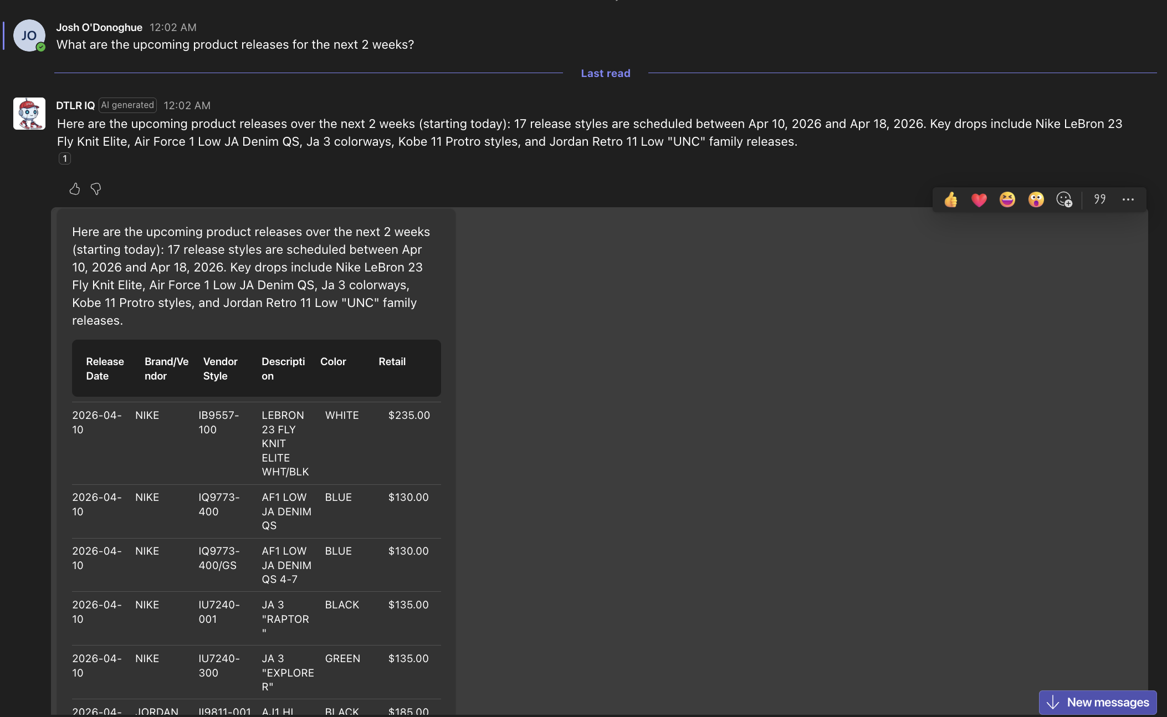Image resolution: width=1167 pixels, height=717 pixels.
Task: Select the AF1 LOW JA DENIM QS 4-7 description
Action: pos(286,565)
